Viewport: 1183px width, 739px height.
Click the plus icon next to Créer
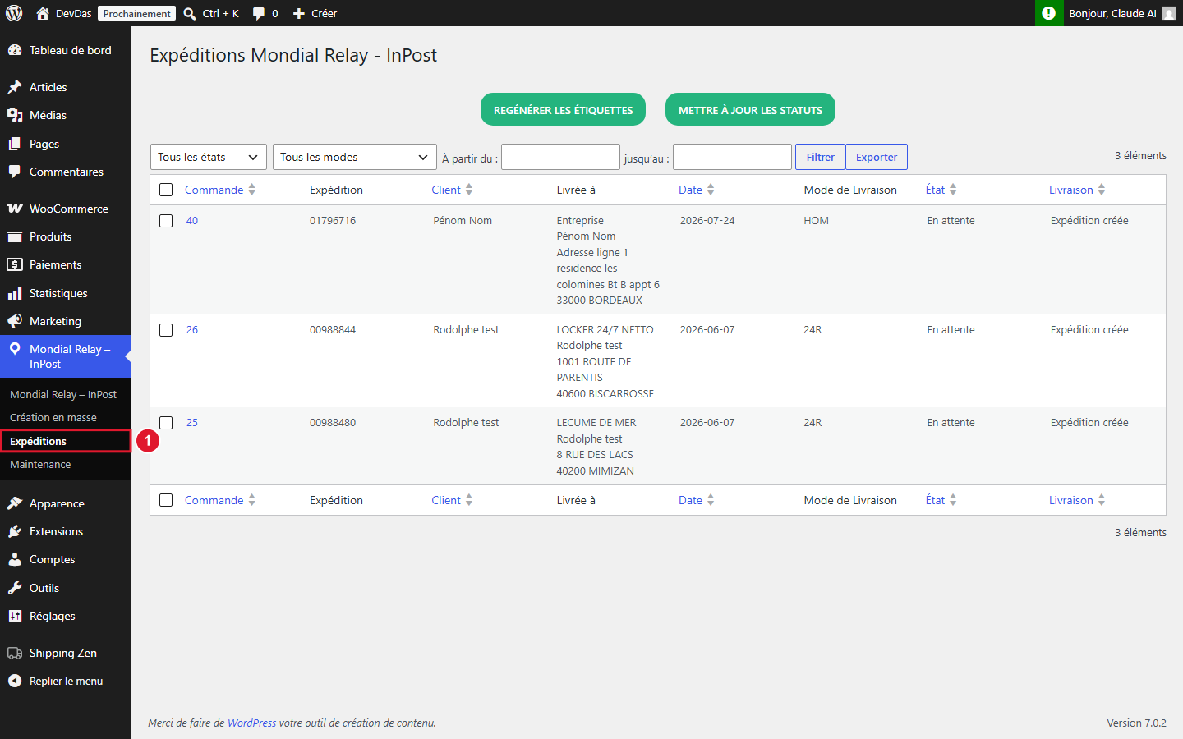coord(299,13)
